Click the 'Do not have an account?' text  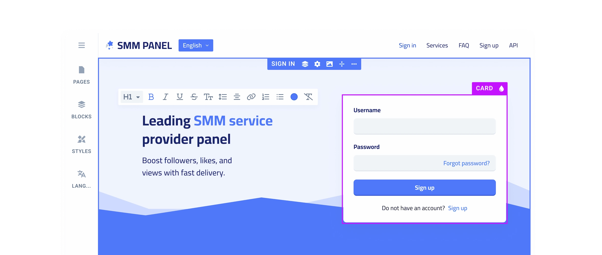(x=413, y=208)
